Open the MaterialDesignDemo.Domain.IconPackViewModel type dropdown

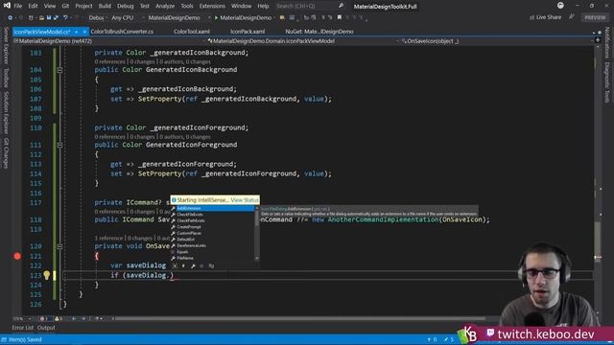pyautogui.click(x=303, y=40)
